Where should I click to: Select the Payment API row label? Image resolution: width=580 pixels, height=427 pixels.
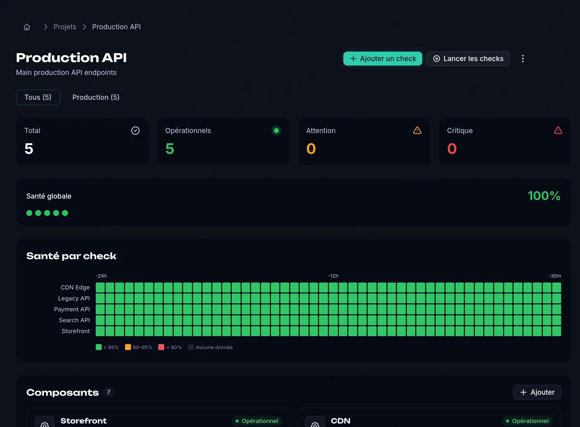(x=72, y=309)
